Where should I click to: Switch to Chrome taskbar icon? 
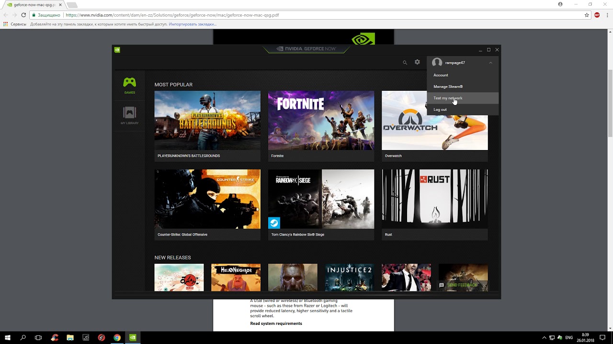117,337
